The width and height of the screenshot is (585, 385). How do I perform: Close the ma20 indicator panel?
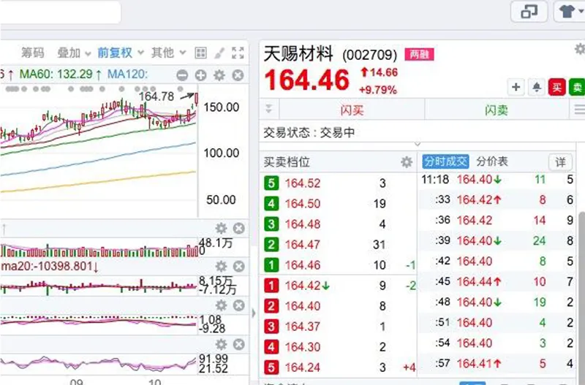(239, 266)
